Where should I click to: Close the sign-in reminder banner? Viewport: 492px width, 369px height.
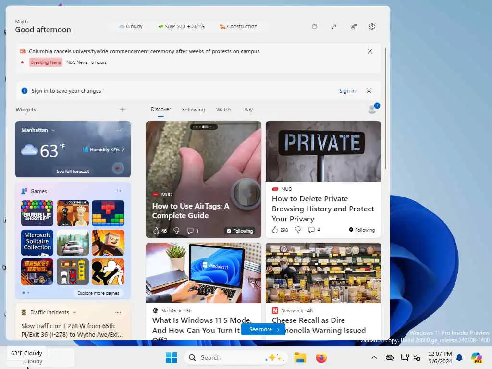pos(369,91)
